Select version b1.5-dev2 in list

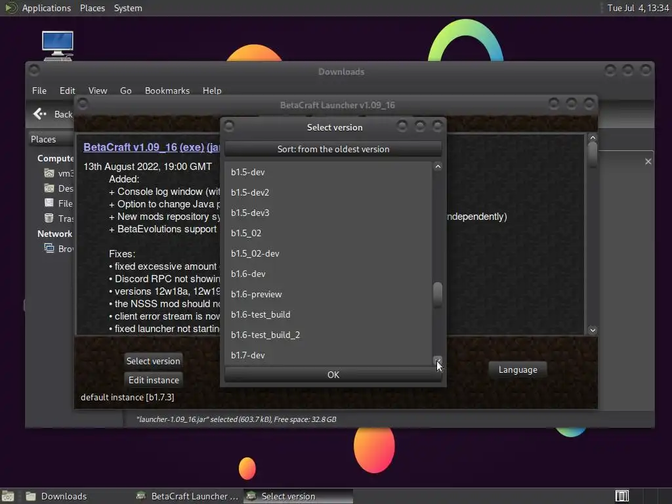coord(328,192)
